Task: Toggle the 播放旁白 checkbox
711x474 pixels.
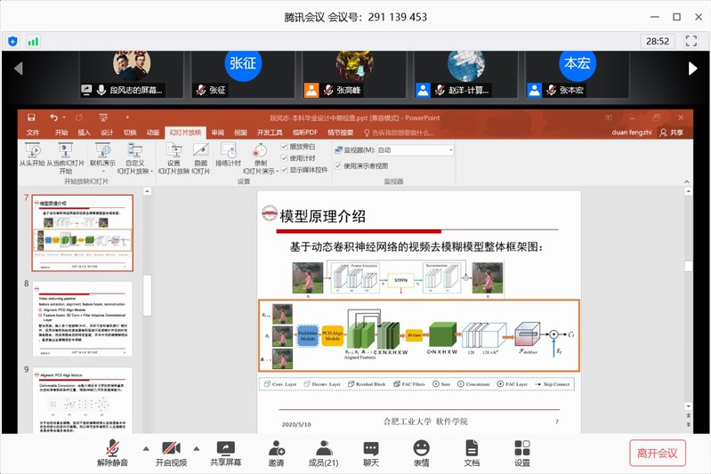Action: click(x=286, y=146)
